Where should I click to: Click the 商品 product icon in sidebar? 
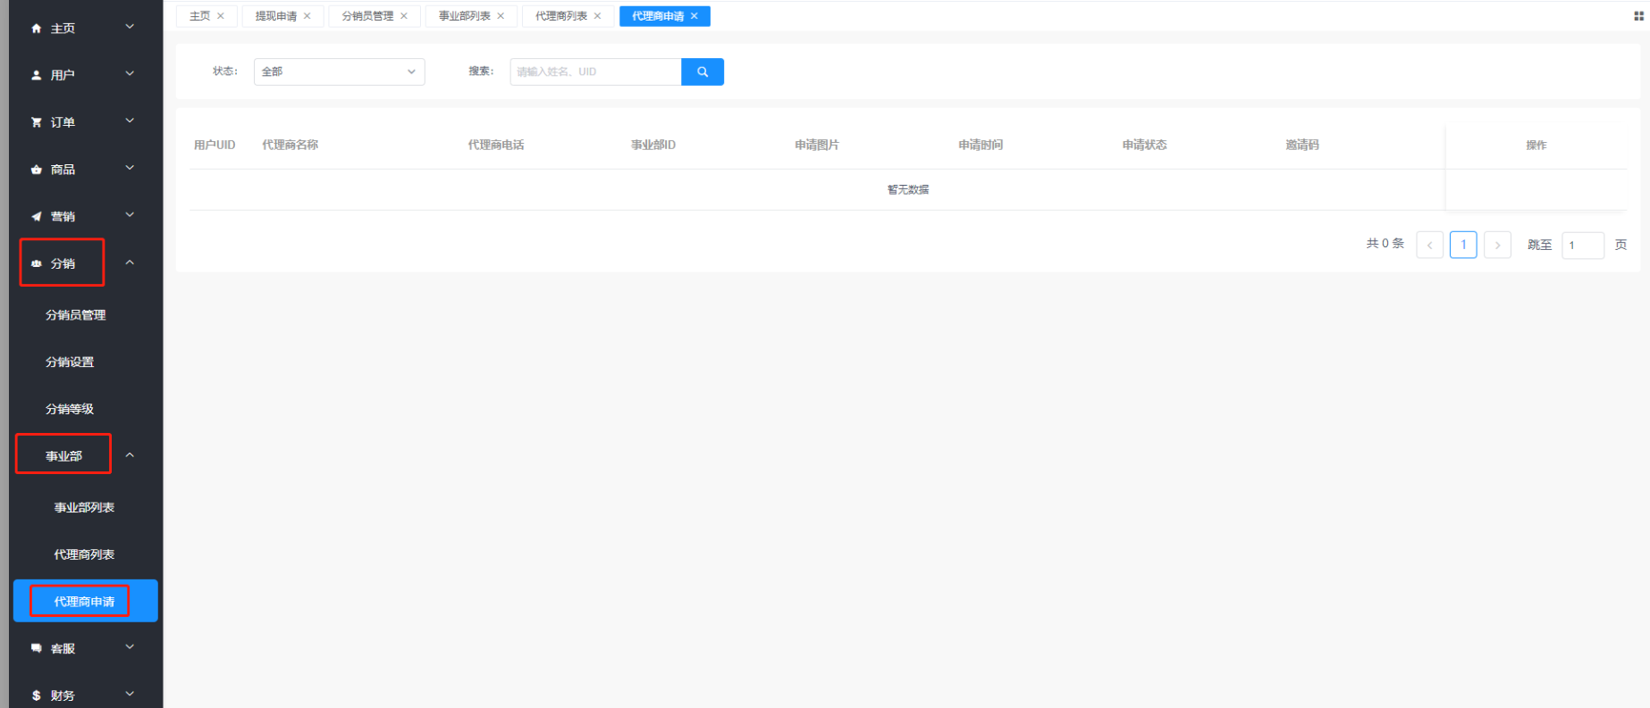coord(37,170)
